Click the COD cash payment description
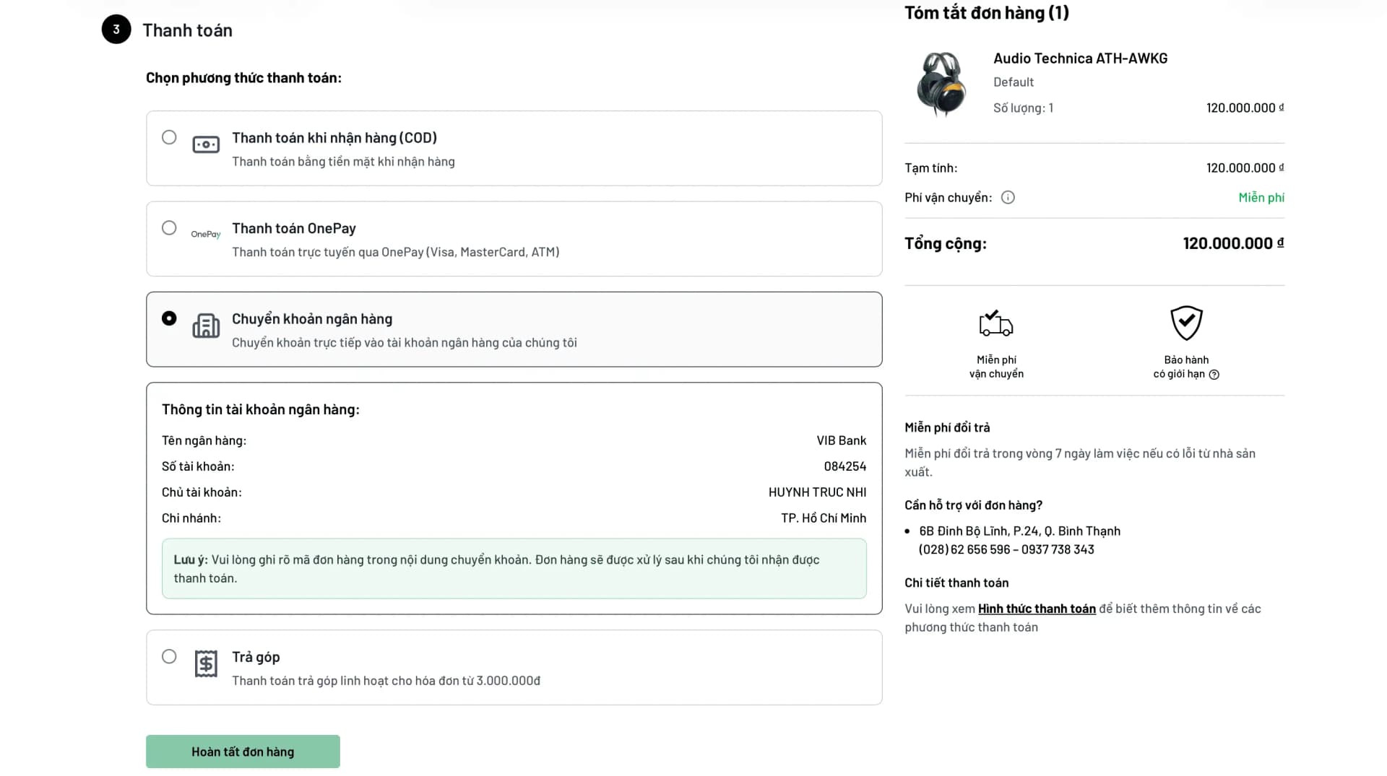The image size is (1387, 776). click(x=343, y=162)
